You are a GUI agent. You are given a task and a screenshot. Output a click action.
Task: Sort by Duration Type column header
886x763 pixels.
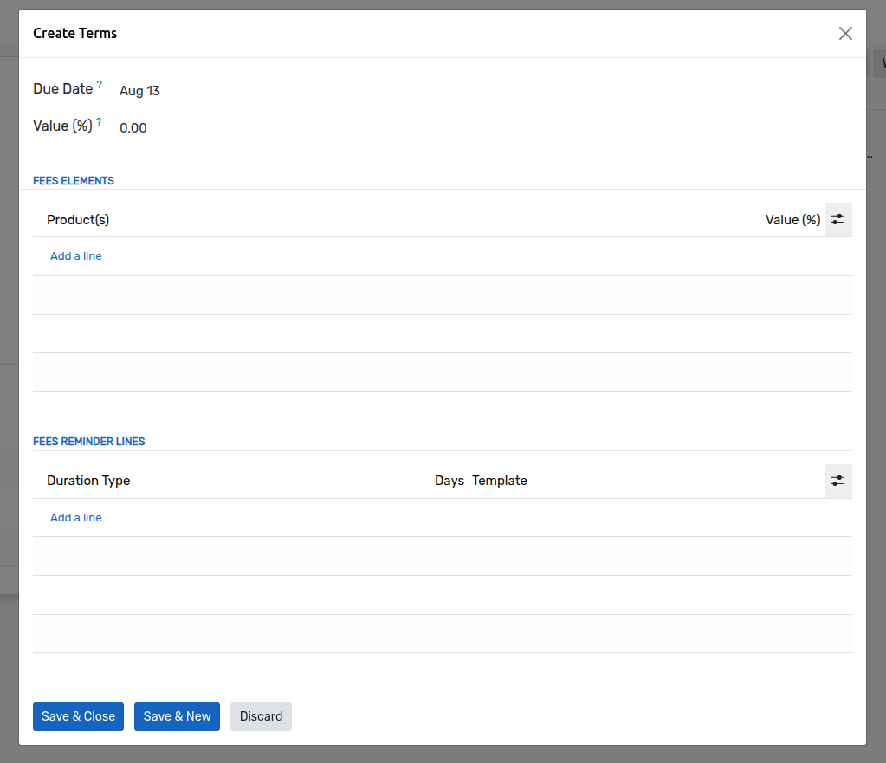[88, 481]
